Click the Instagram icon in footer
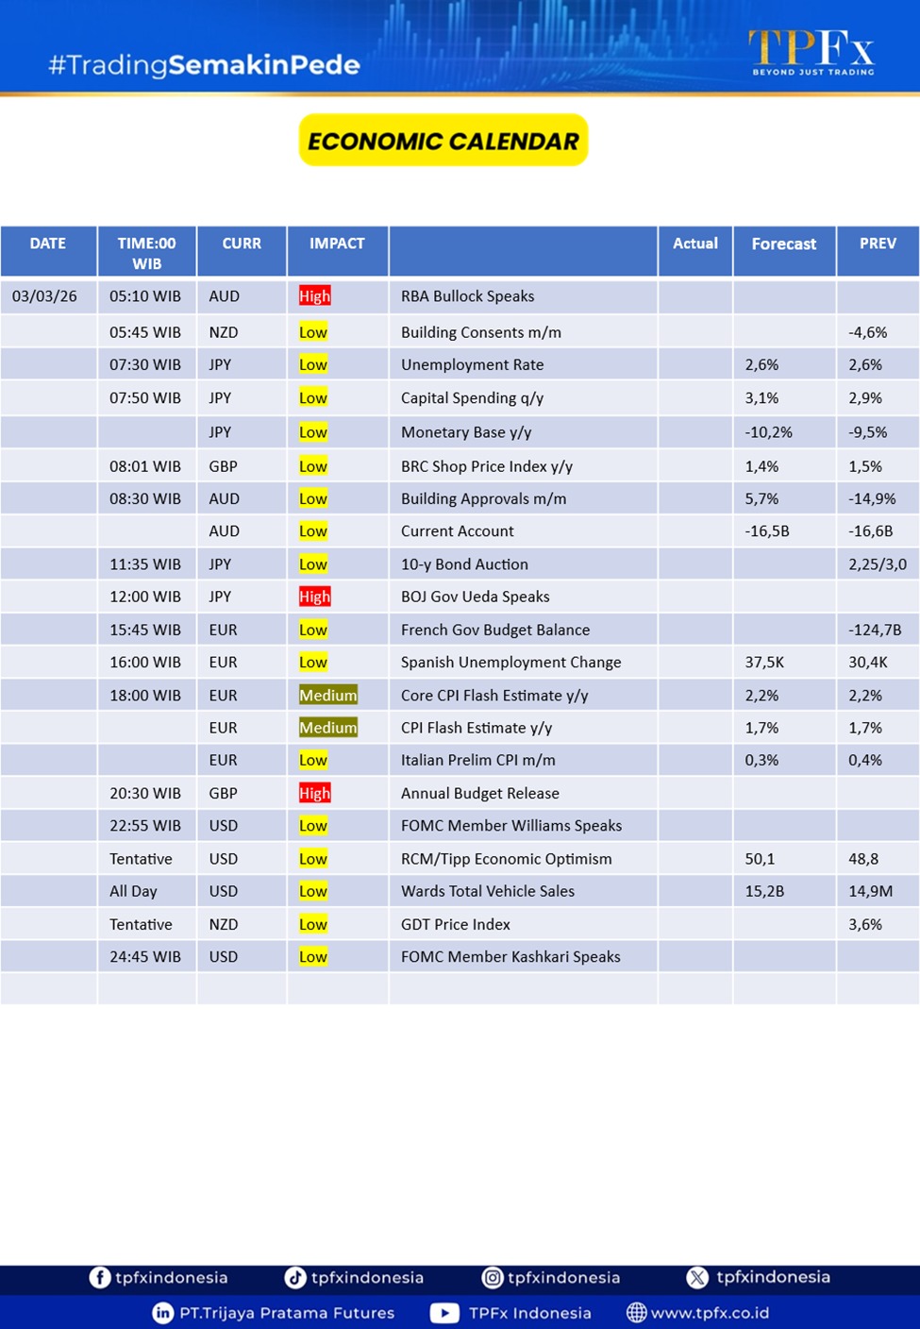The width and height of the screenshot is (920, 1329). 493,1277
